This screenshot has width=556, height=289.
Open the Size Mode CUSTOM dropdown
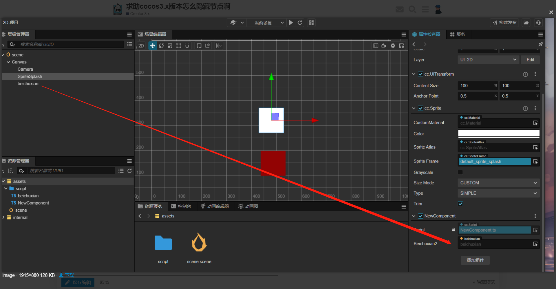coord(499,183)
